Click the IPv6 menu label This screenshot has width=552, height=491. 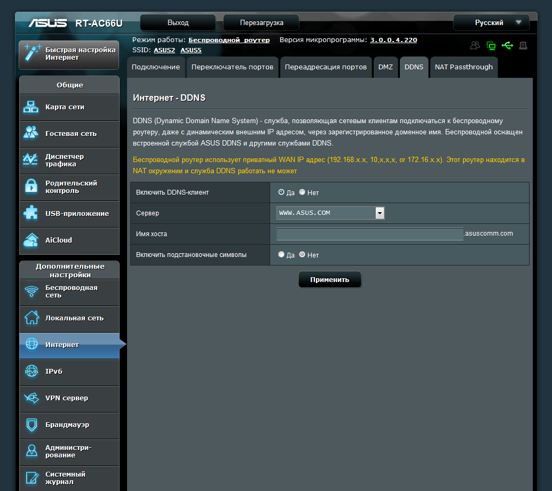[x=53, y=371]
